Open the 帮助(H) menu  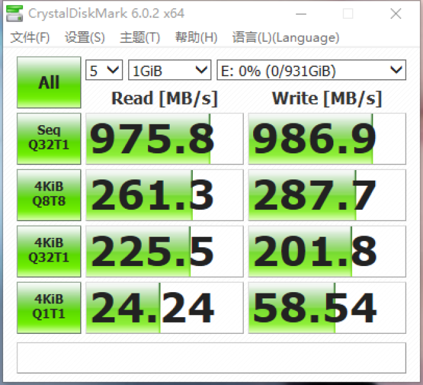[x=196, y=37]
